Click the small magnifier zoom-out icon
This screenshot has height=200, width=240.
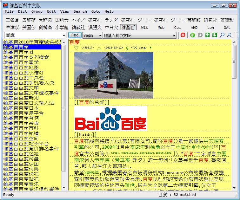(x=229, y=35)
